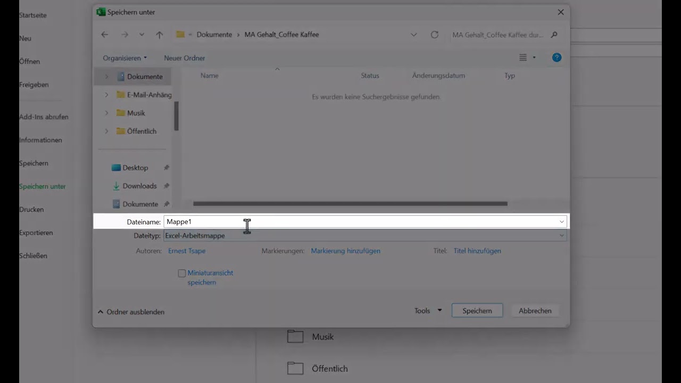The height and width of the screenshot is (383, 681).
Task: Click author Ernest Tsape
Action: (187, 251)
